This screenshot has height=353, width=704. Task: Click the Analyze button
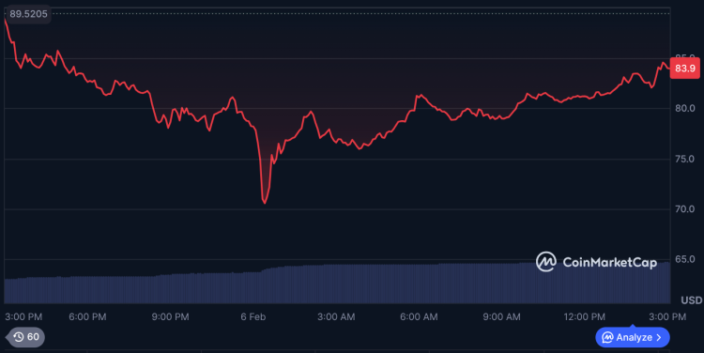[632, 337]
